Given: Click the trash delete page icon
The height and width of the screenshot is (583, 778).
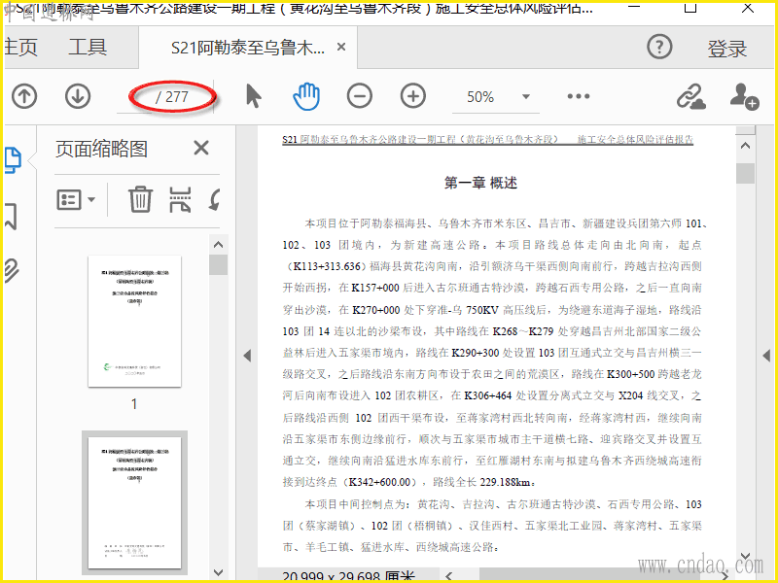Looking at the screenshot, I should click(x=140, y=199).
